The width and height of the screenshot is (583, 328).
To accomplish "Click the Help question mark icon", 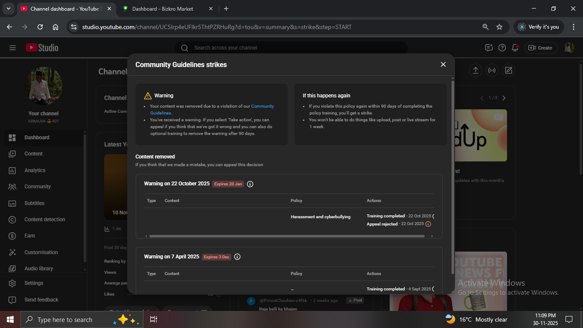I will tap(502, 48).
